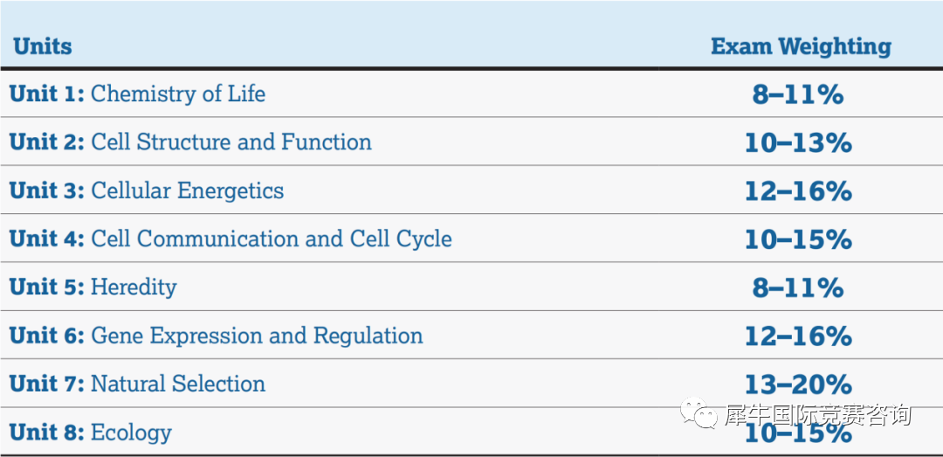
Task: Click the 12–16% weighting for Cellular Energetics
Action: (798, 190)
